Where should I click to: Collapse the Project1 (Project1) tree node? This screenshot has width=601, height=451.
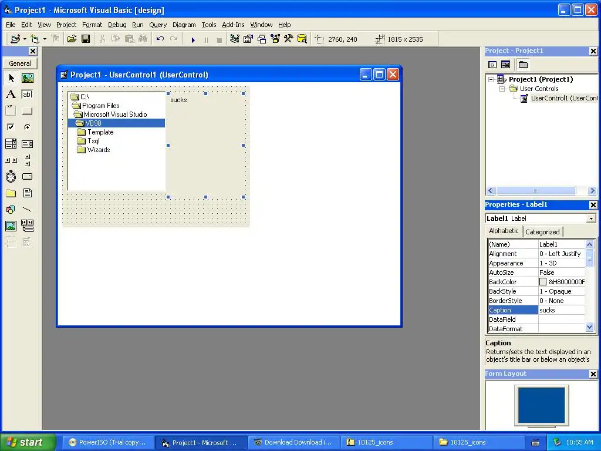pyautogui.click(x=491, y=79)
